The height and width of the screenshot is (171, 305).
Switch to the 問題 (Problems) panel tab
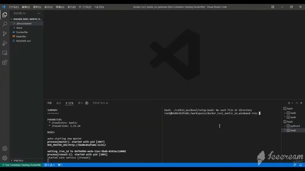[50, 103]
